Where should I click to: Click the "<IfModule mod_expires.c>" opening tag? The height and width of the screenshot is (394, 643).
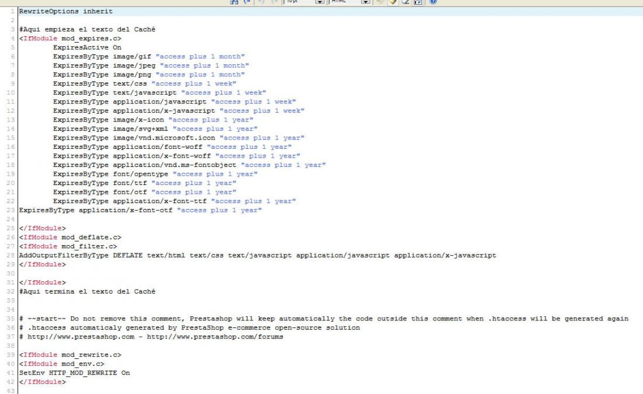70,39
